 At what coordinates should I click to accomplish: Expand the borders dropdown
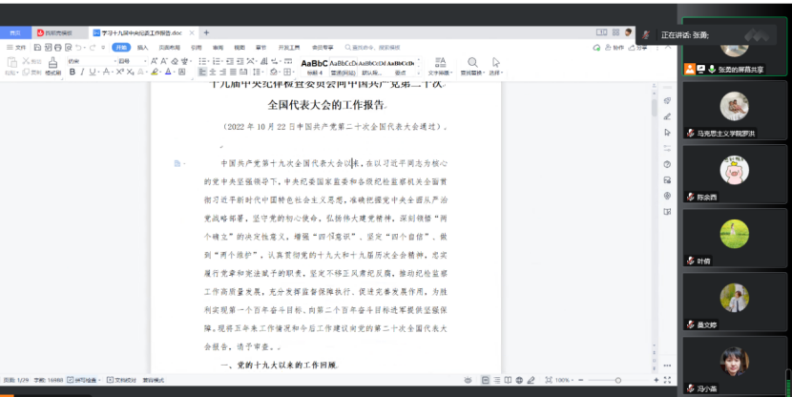(x=294, y=72)
